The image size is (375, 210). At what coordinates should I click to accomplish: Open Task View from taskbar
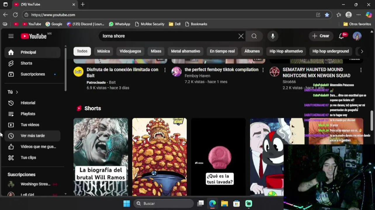pyautogui.click(x=201, y=203)
